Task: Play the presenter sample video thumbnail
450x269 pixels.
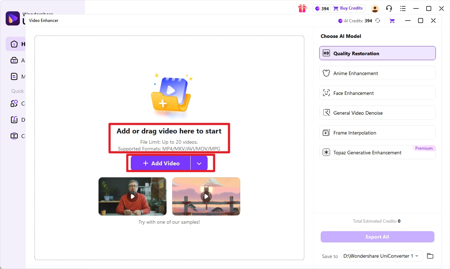Action: pos(132,196)
